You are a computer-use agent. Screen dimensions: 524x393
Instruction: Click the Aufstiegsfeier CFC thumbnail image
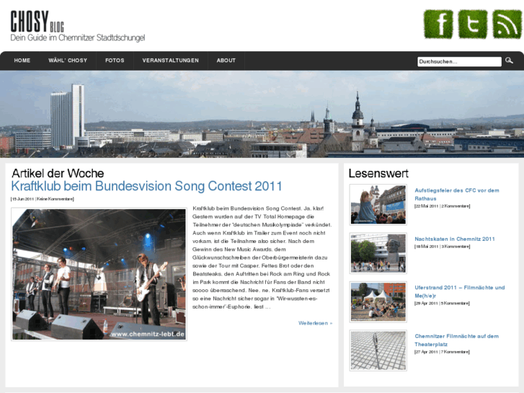[x=378, y=204]
